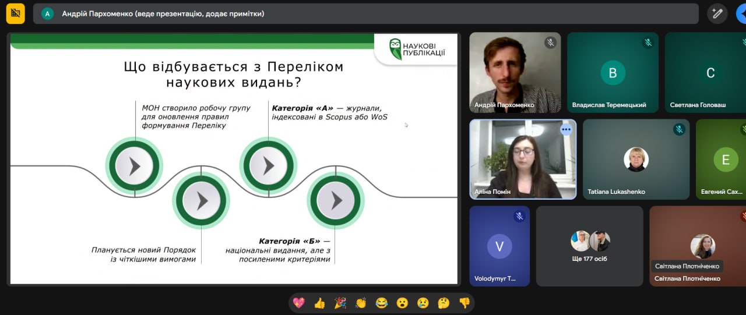Click the 'Світлана Плотніченко' tooltip label

687,266
